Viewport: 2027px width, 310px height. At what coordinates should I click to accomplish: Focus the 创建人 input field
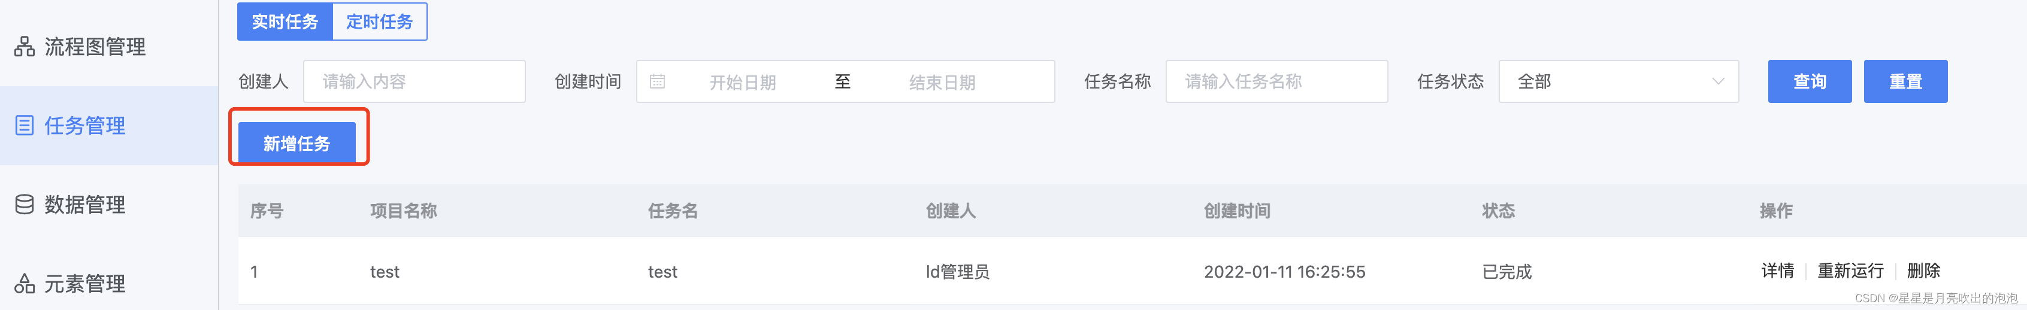415,81
